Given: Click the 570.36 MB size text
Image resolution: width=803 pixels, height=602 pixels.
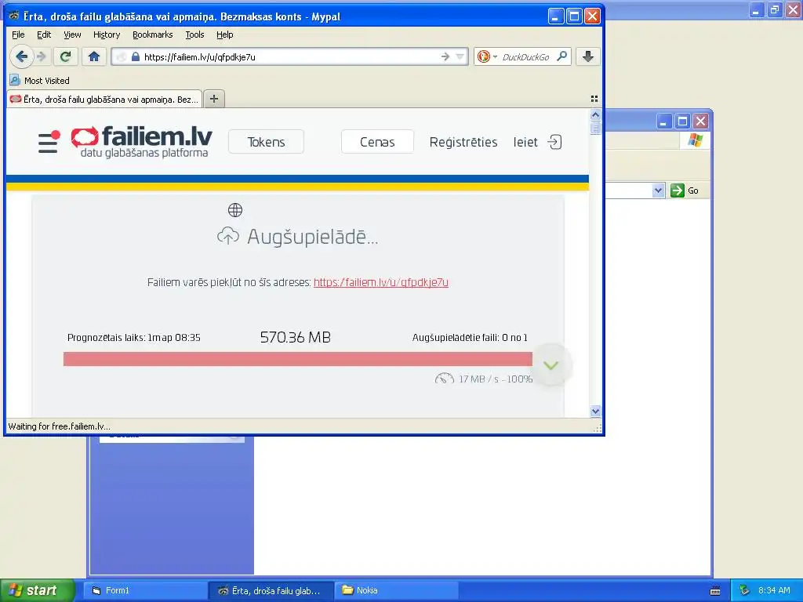Looking at the screenshot, I should point(295,337).
